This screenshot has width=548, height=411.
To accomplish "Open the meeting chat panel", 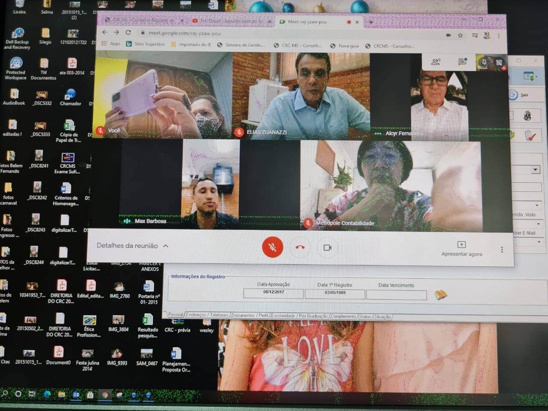I will [x=462, y=62].
